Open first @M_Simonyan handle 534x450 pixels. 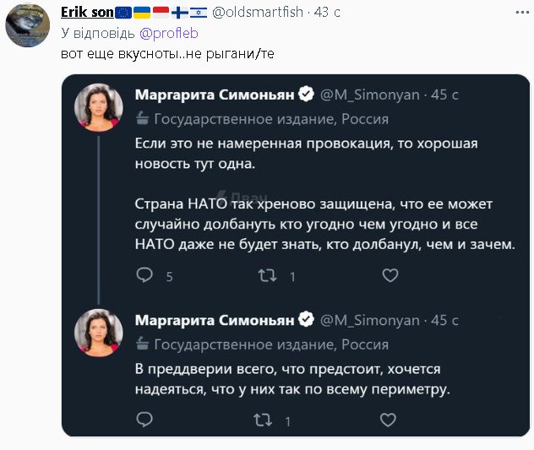pyautogui.click(x=369, y=94)
